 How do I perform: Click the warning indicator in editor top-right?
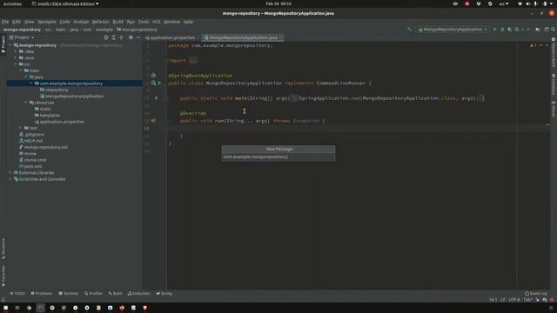point(534,45)
